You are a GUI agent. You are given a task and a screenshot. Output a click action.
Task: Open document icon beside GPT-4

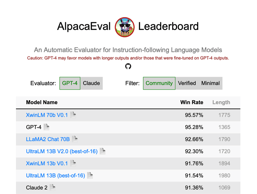pyautogui.click(x=47, y=127)
